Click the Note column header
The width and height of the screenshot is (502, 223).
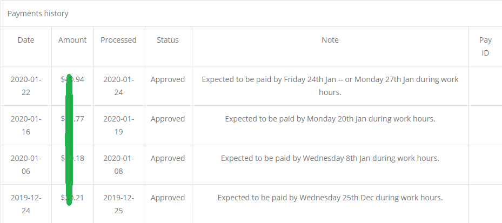click(330, 40)
